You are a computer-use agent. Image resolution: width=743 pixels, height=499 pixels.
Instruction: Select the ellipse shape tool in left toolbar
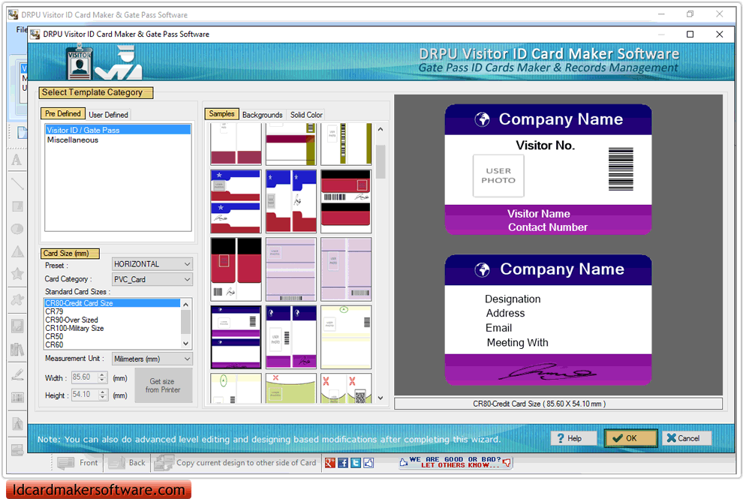(x=17, y=230)
